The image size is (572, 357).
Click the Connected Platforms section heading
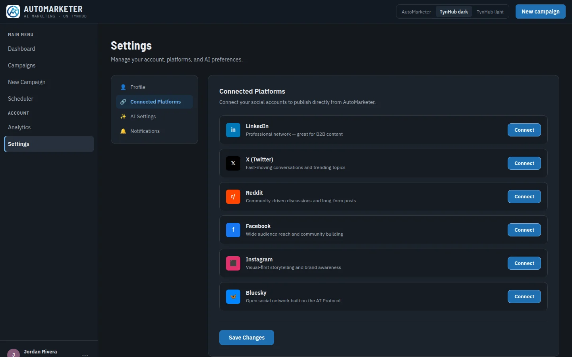coord(252,91)
